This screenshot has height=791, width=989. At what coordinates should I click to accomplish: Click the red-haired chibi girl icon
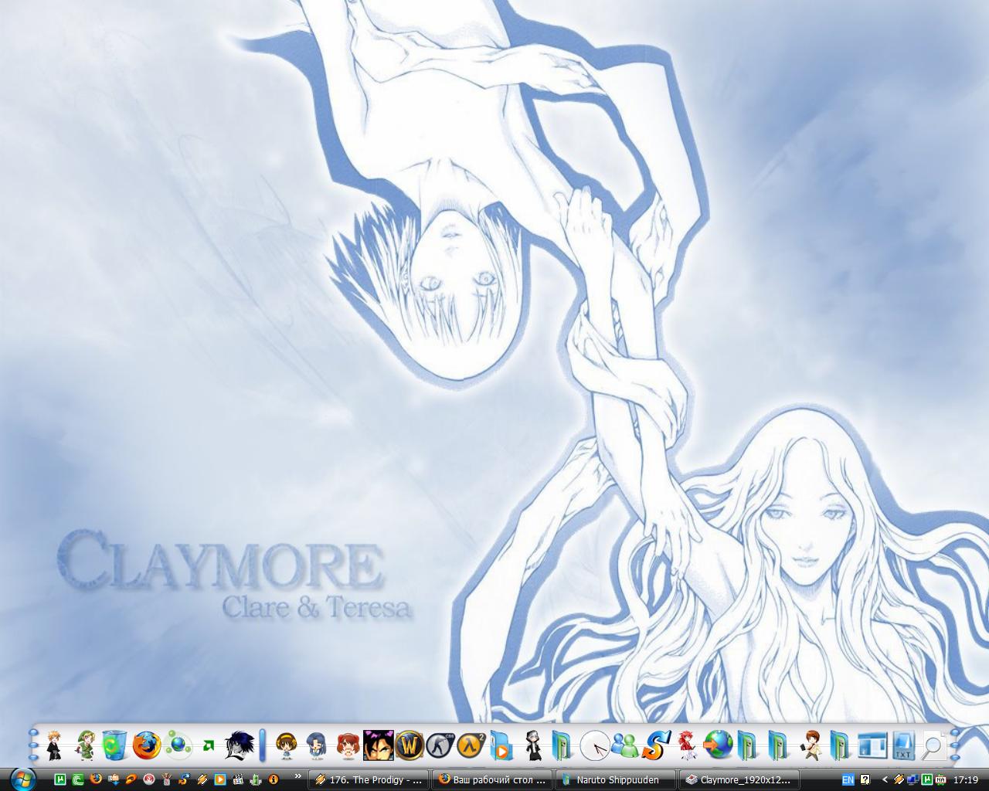click(x=348, y=746)
